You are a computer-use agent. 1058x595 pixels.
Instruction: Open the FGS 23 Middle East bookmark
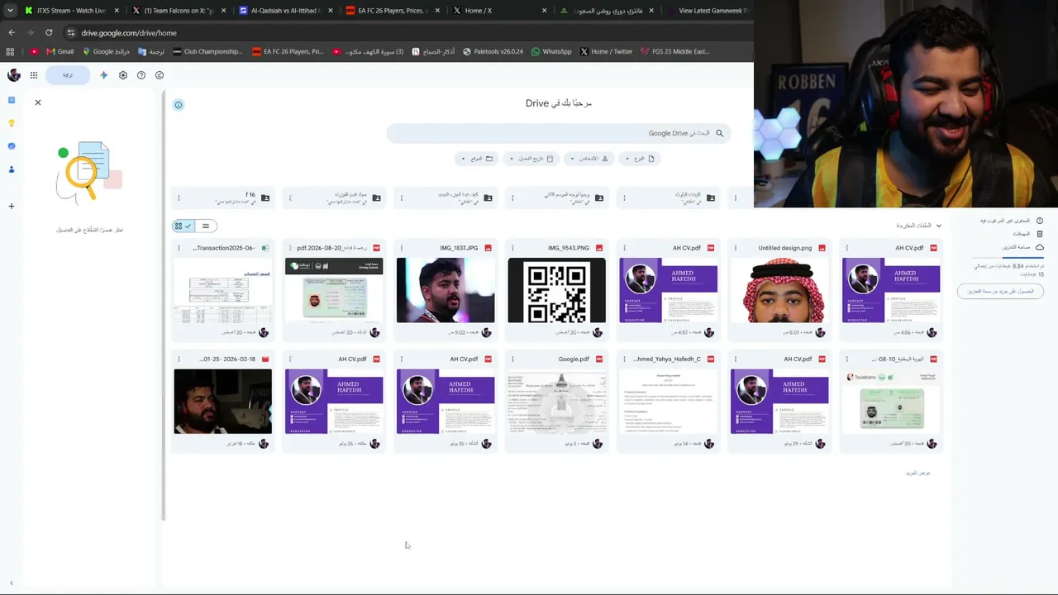click(x=674, y=51)
